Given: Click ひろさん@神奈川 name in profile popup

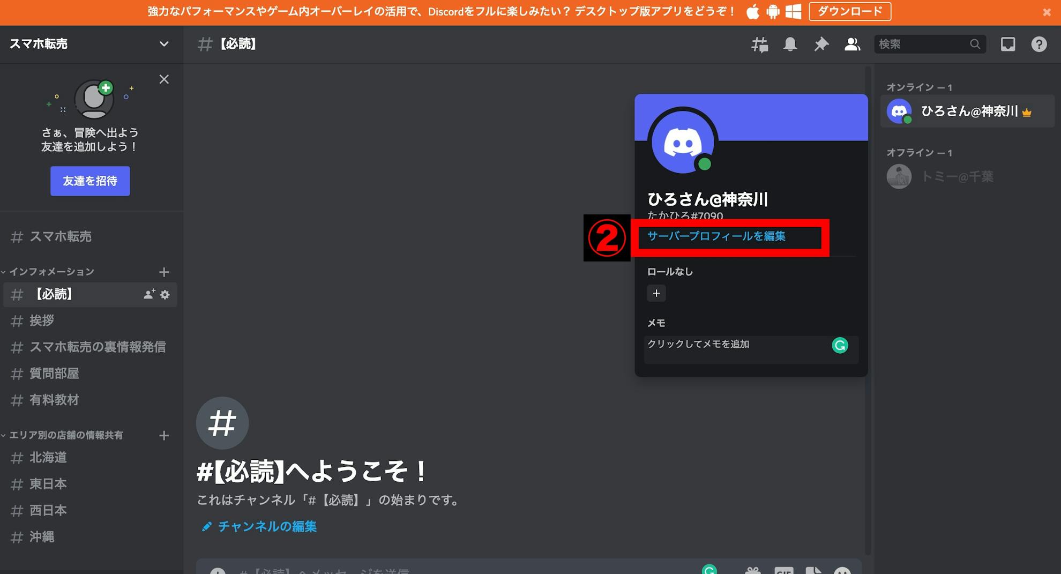Looking at the screenshot, I should coord(708,199).
